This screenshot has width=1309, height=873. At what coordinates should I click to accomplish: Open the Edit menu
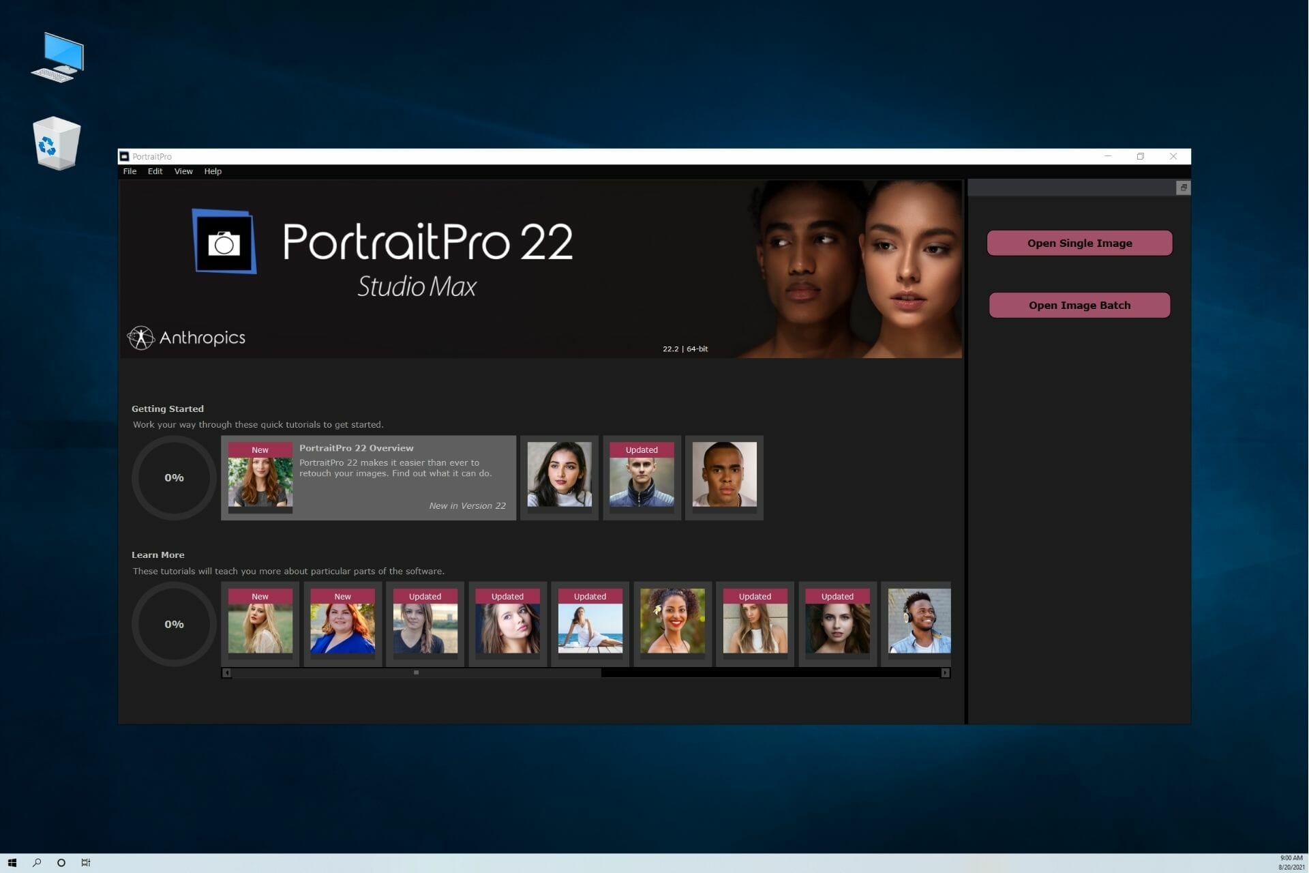[155, 171]
